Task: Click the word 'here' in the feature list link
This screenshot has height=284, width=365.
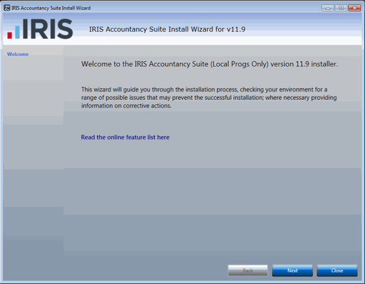Action: pos(163,137)
